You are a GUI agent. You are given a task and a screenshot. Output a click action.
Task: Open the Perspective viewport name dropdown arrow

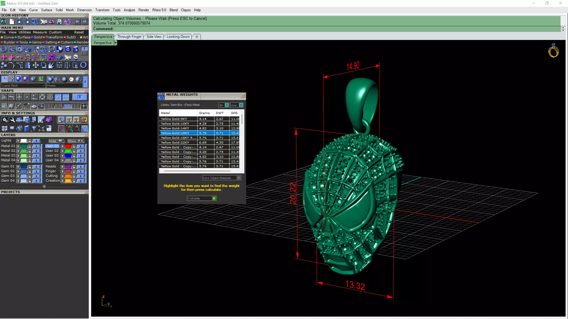click(115, 43)
